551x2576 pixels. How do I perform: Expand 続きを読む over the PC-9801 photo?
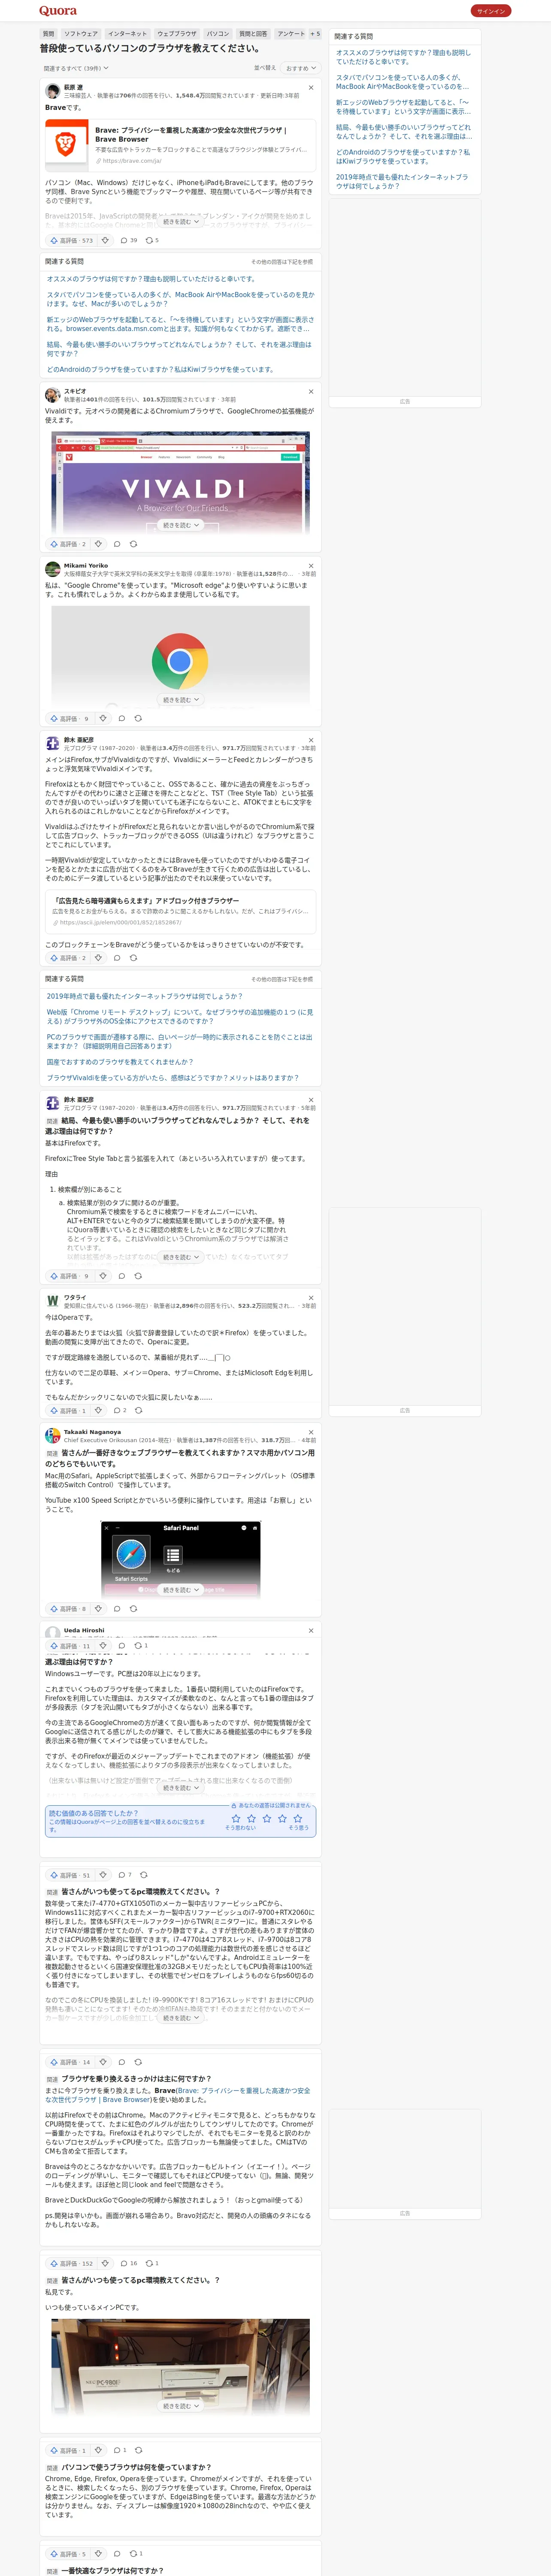(181, 2406)
